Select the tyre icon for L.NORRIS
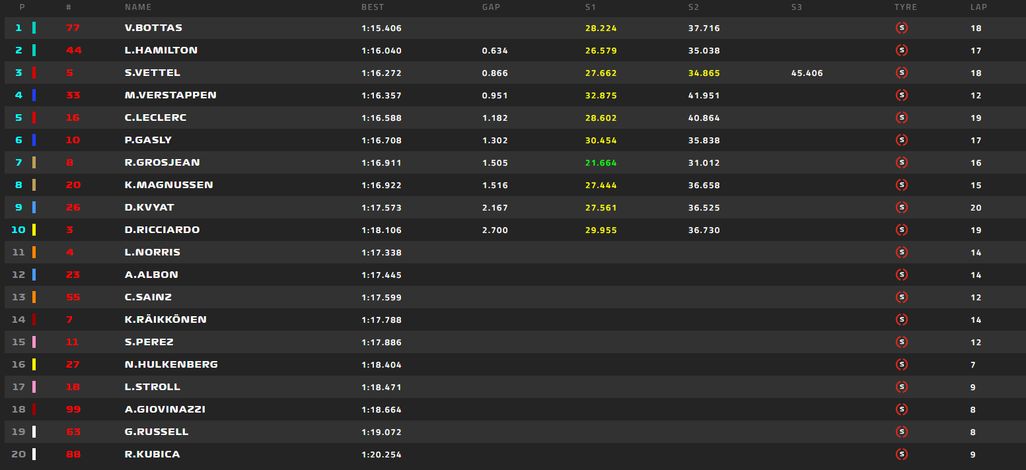The image size is (1026, 470). (902, 252)
